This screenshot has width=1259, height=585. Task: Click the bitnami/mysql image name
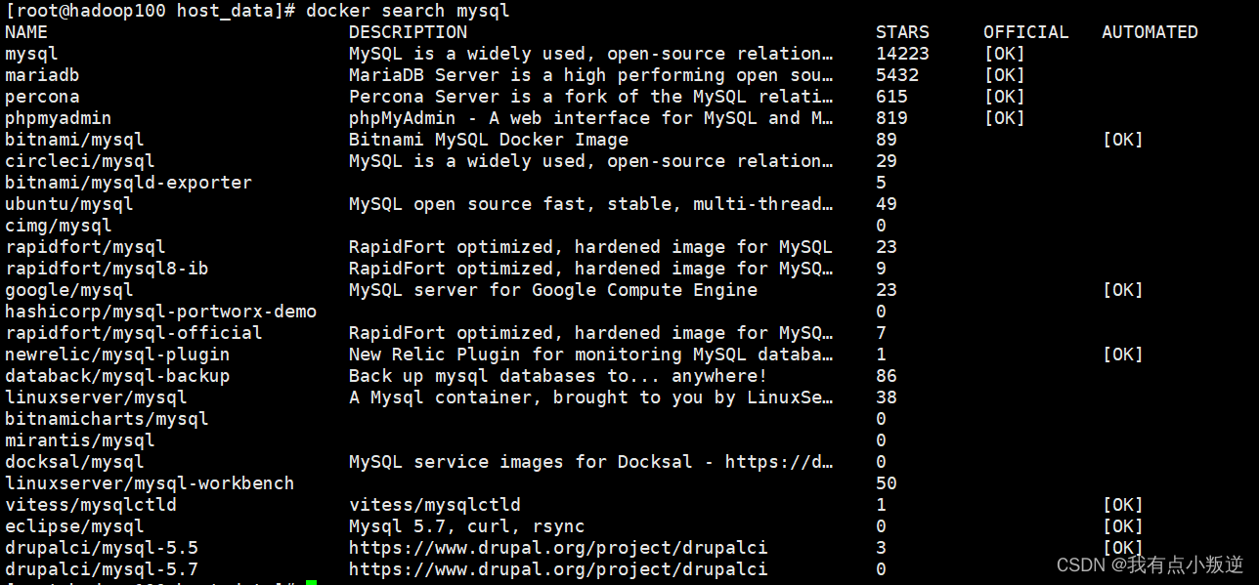(x=74, y=140)
